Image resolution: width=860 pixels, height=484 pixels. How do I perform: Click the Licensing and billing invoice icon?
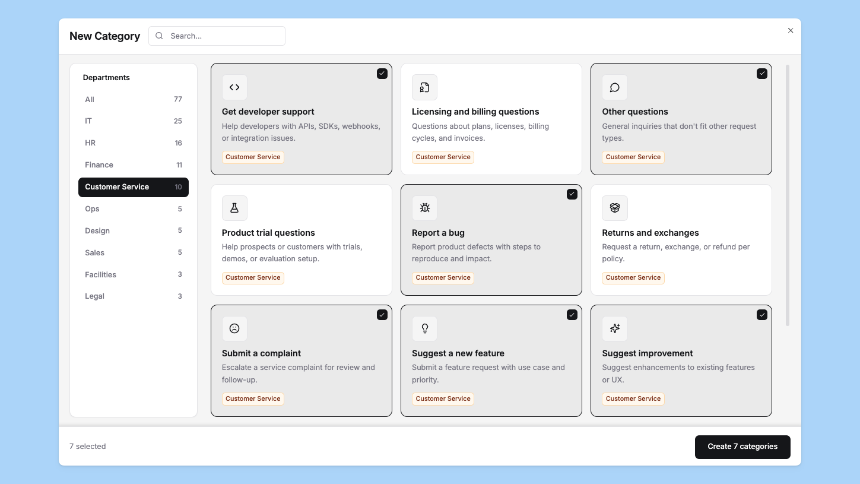click(424, 87)
